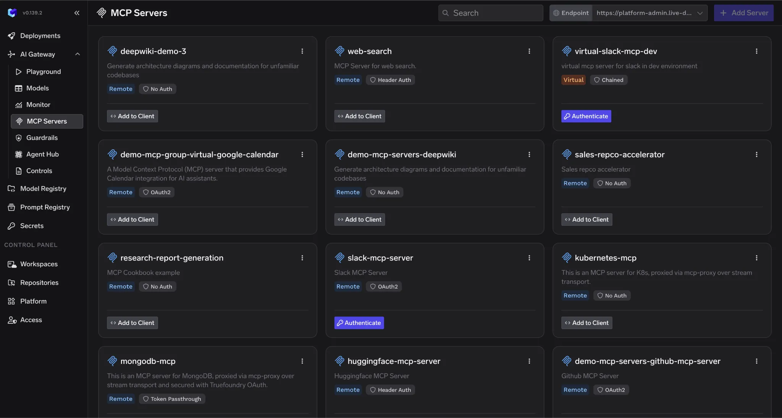Screen dimensions: 782x418
Task: Collapse the sidebar with double-chevron icon
Action: point(77,13)
